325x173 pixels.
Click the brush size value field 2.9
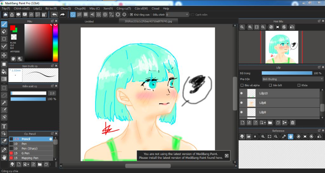[x=52, y=93]
